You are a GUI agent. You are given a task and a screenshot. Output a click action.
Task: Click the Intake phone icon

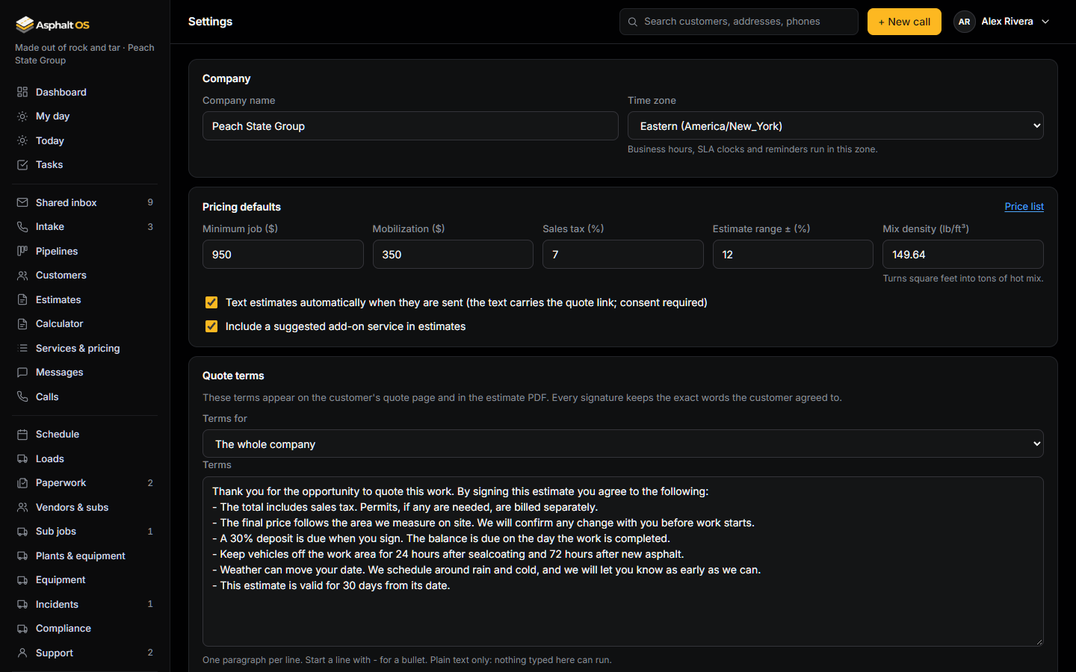[x=22, y=227]
